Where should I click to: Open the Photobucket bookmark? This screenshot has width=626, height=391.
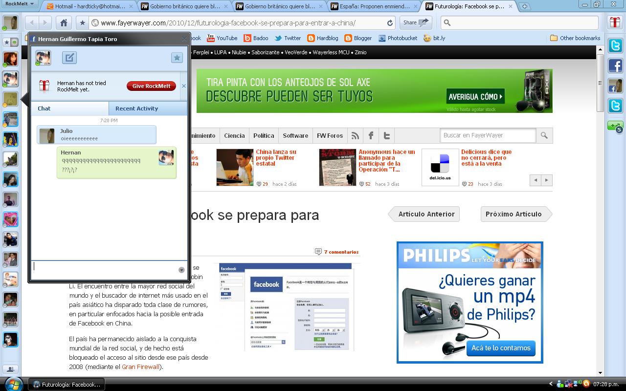tap(398, 38)
